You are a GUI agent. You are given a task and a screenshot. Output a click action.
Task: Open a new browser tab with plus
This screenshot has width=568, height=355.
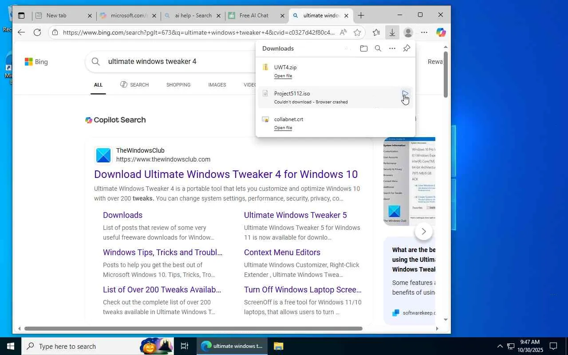361,16
